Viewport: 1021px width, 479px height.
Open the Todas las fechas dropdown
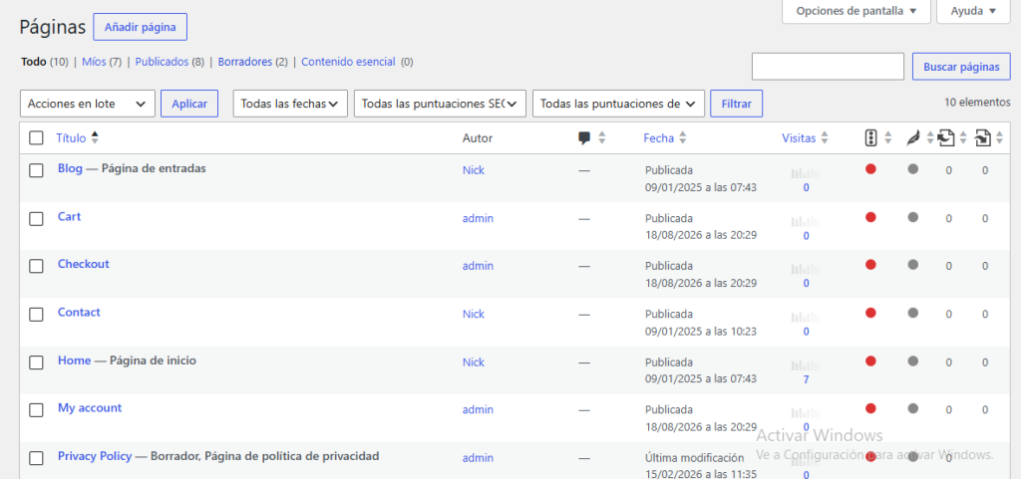pos(290,104)
